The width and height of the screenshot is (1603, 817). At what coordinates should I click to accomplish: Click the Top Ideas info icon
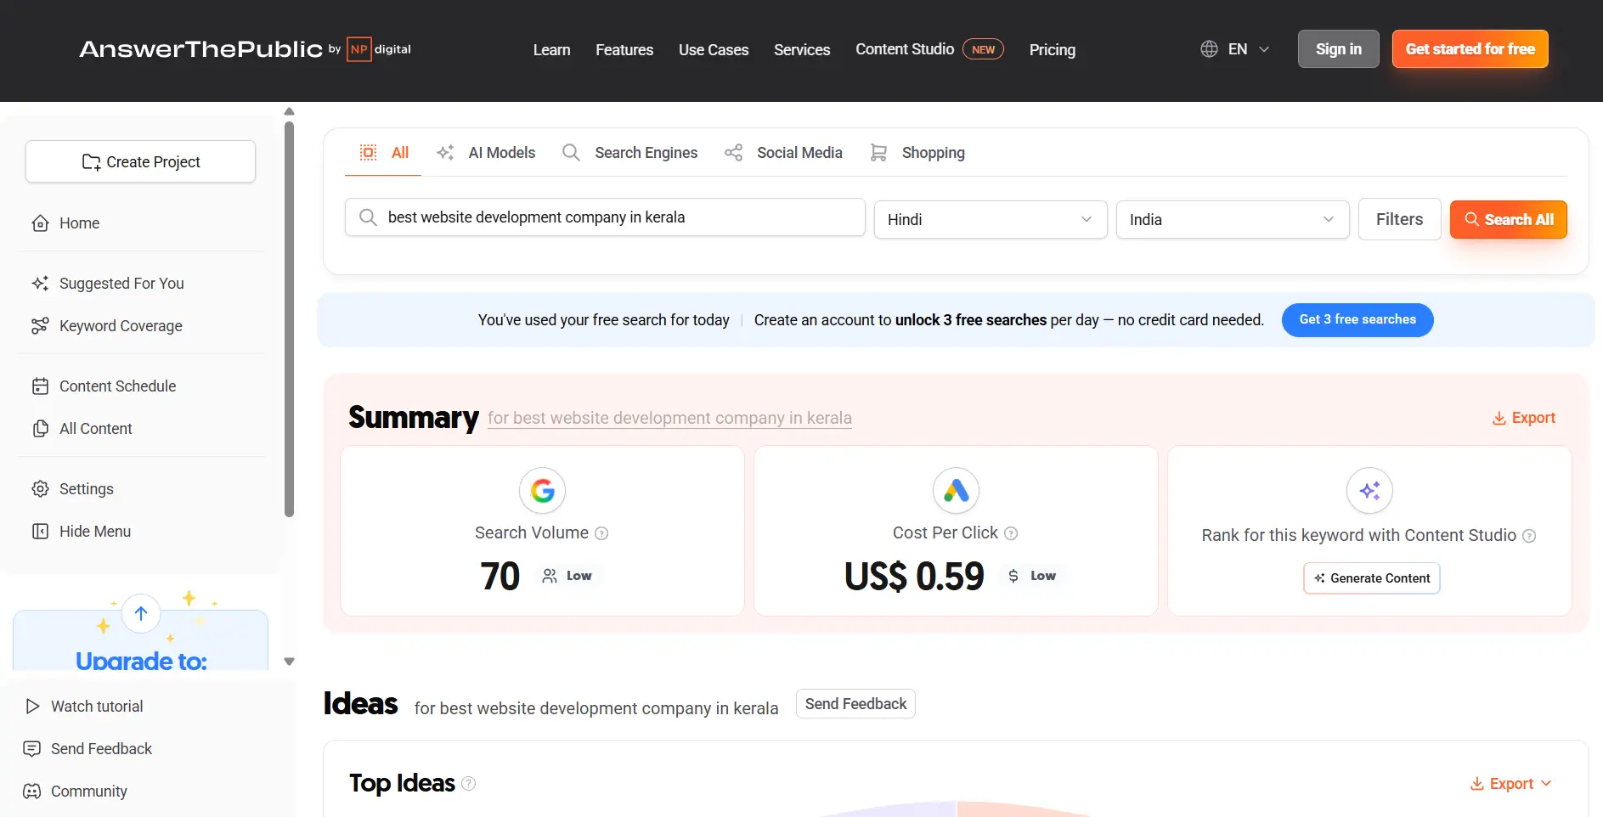[468, 783]
